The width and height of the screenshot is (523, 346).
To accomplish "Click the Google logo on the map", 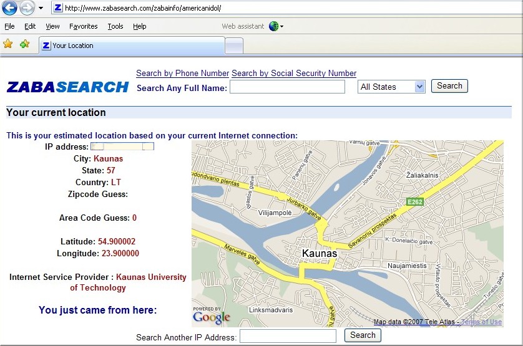I will [212, 317].
